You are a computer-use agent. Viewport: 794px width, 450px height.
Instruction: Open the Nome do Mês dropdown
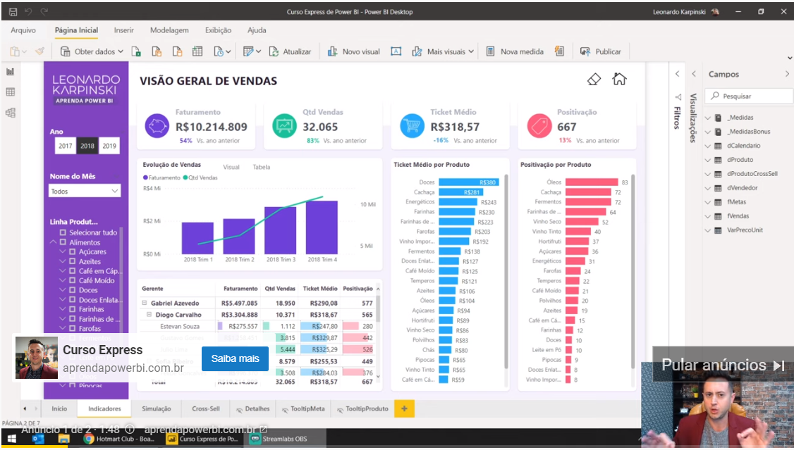[85, 191]
